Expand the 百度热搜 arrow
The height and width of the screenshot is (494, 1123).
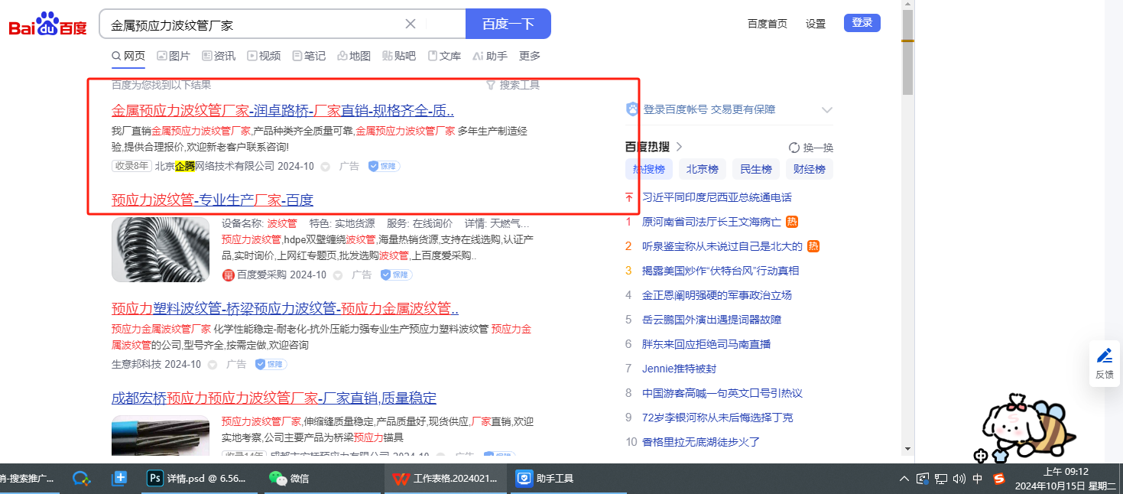point(679,147)
